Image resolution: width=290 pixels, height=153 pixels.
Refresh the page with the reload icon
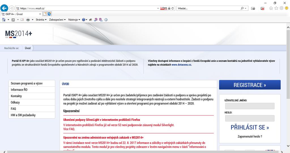pos(172,8)
